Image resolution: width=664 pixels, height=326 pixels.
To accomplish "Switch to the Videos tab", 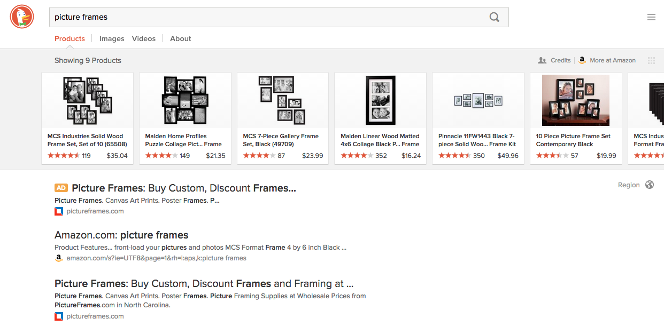I will [x=144, y=39].
